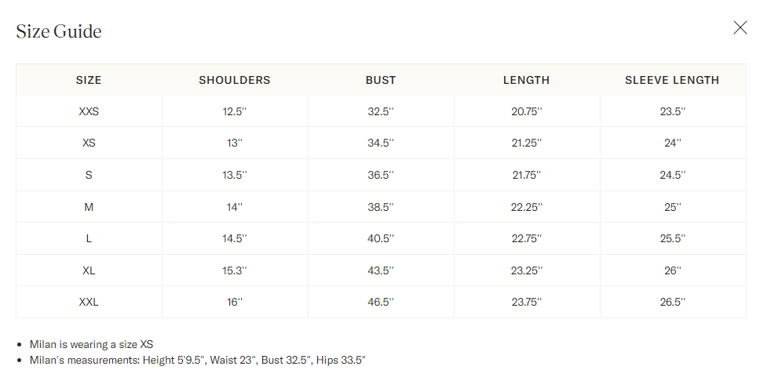Select the S size row label

(89, 175)
